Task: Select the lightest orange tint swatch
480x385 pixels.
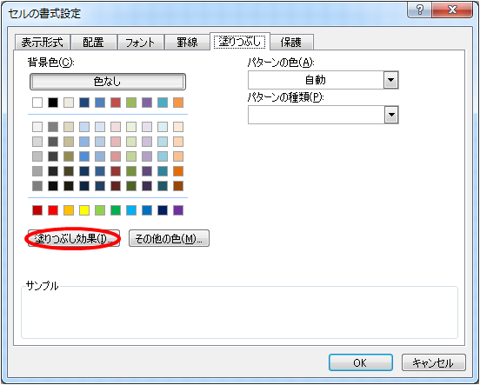Action: tap(178, 127)
